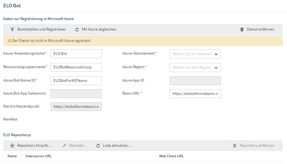The width and height of the screenshot is (287, 164).
Task: Click the upload icon beside Bereitstellen und Registrieren
Action: 12,29
